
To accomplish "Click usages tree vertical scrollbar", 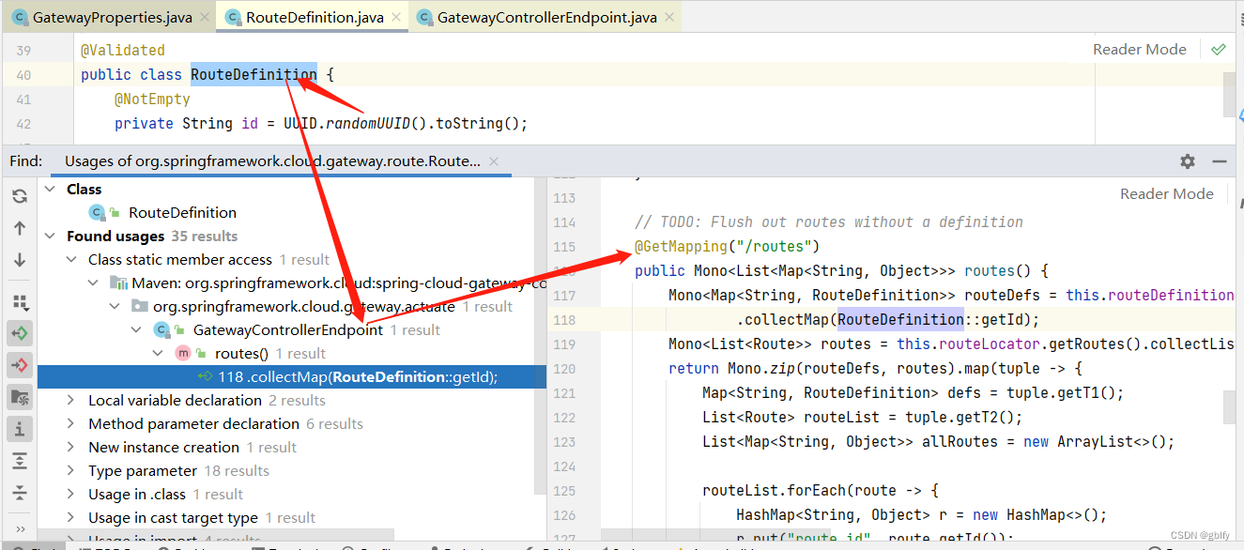I will [541, 338].
